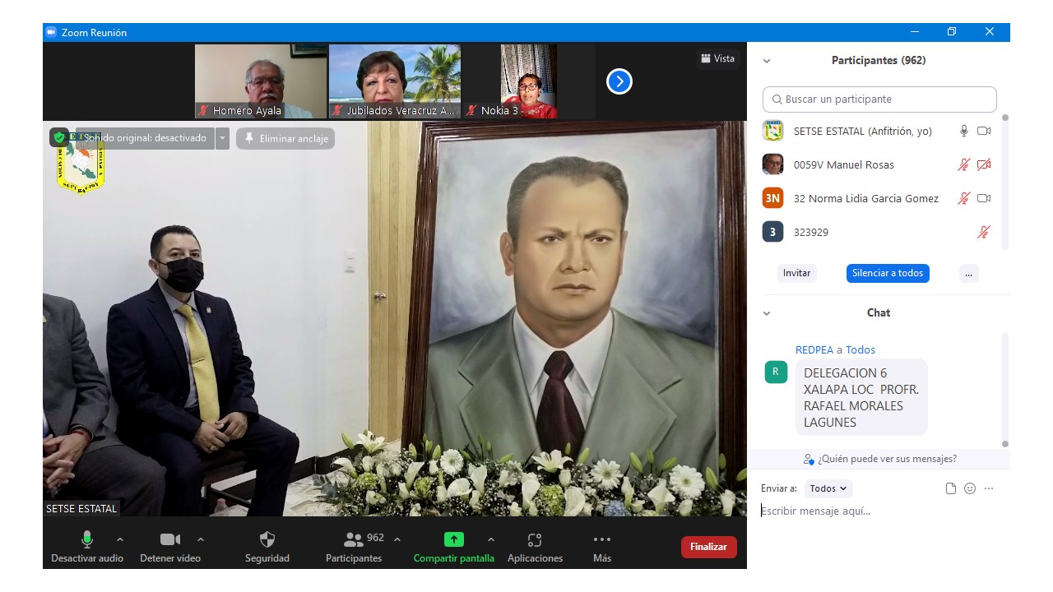Open the Enviar a Todos dropdown
Viewport: 1053px width, 592px height.
828,488
